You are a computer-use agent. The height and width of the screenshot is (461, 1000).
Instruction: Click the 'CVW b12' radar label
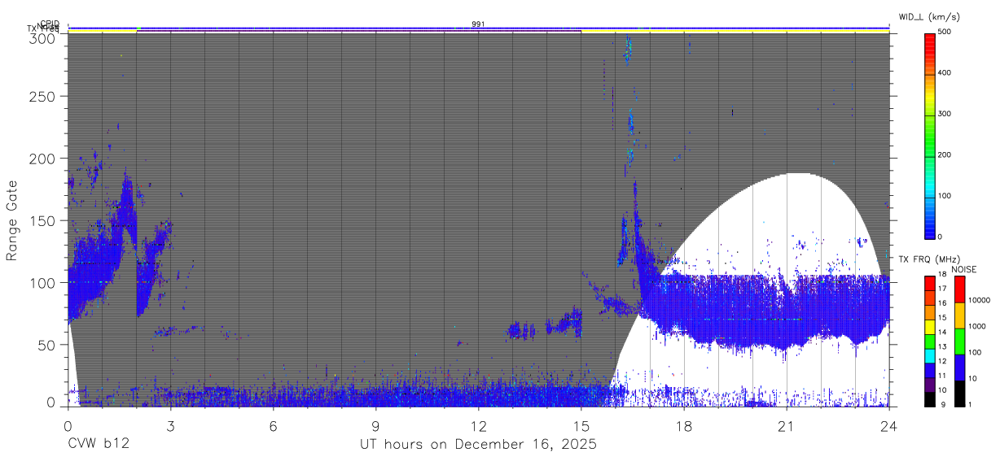pos(98,445)
